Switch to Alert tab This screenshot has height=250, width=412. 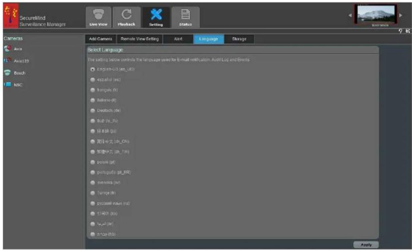click(x=178, y=39)
